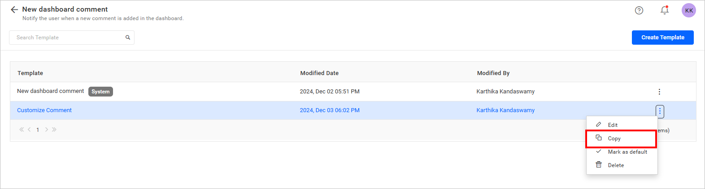
Task: Select Edit from the context menu
Action: pos(613,125)
